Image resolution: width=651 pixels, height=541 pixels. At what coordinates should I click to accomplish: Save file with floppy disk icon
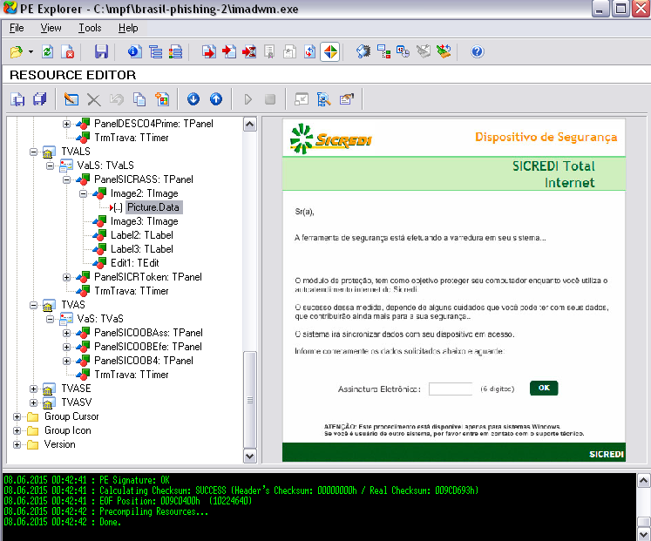pyautogui.click(x=101, y=52)
